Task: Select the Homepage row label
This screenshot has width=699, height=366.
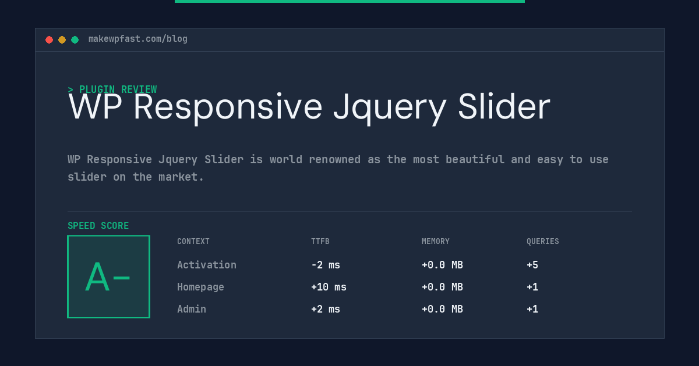Action: click(200, 287)
